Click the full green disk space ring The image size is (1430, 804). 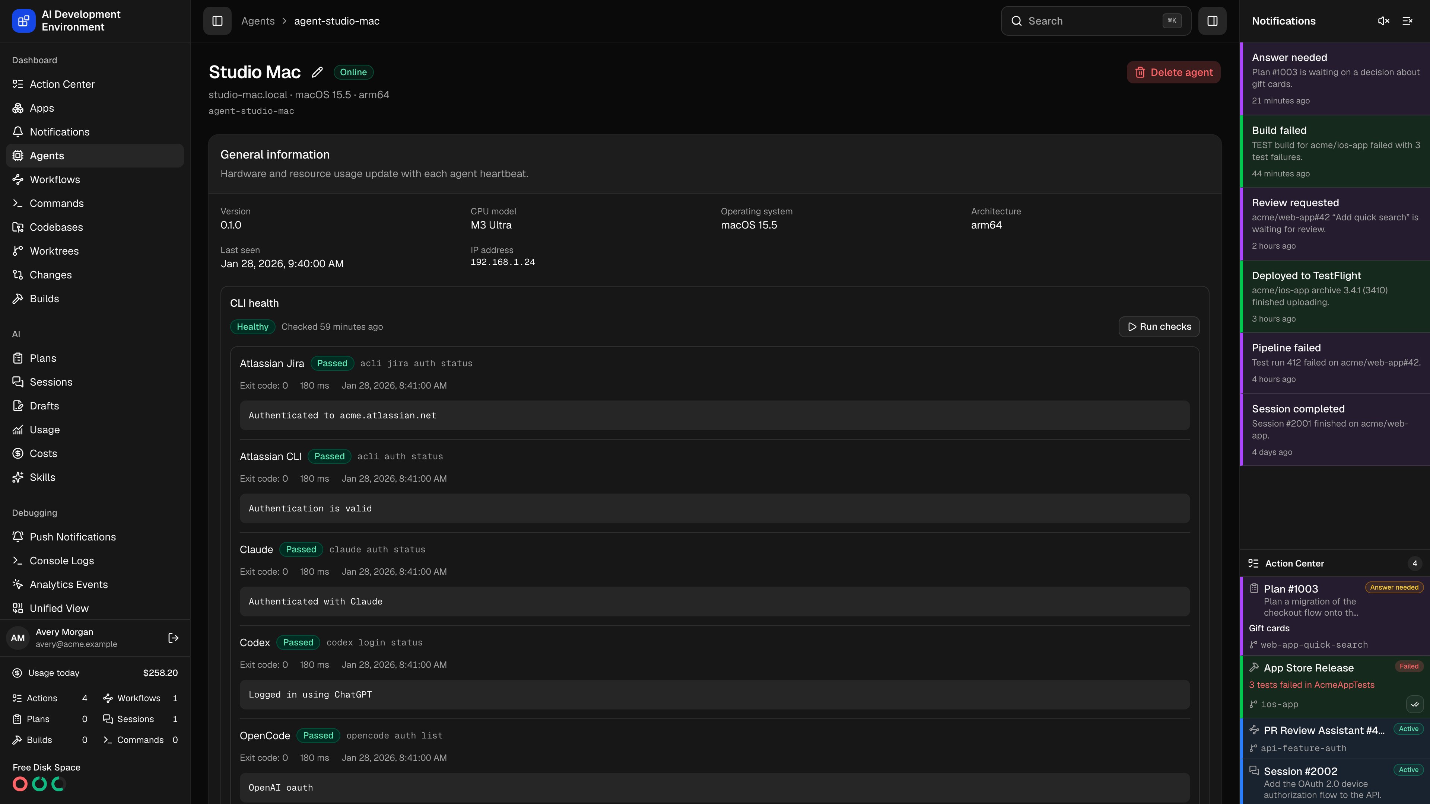[x=39, y=784]
